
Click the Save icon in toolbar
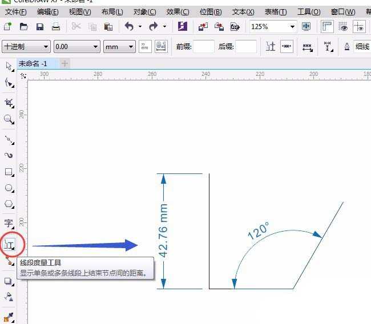pyautogui.click(x=39, y=26)
